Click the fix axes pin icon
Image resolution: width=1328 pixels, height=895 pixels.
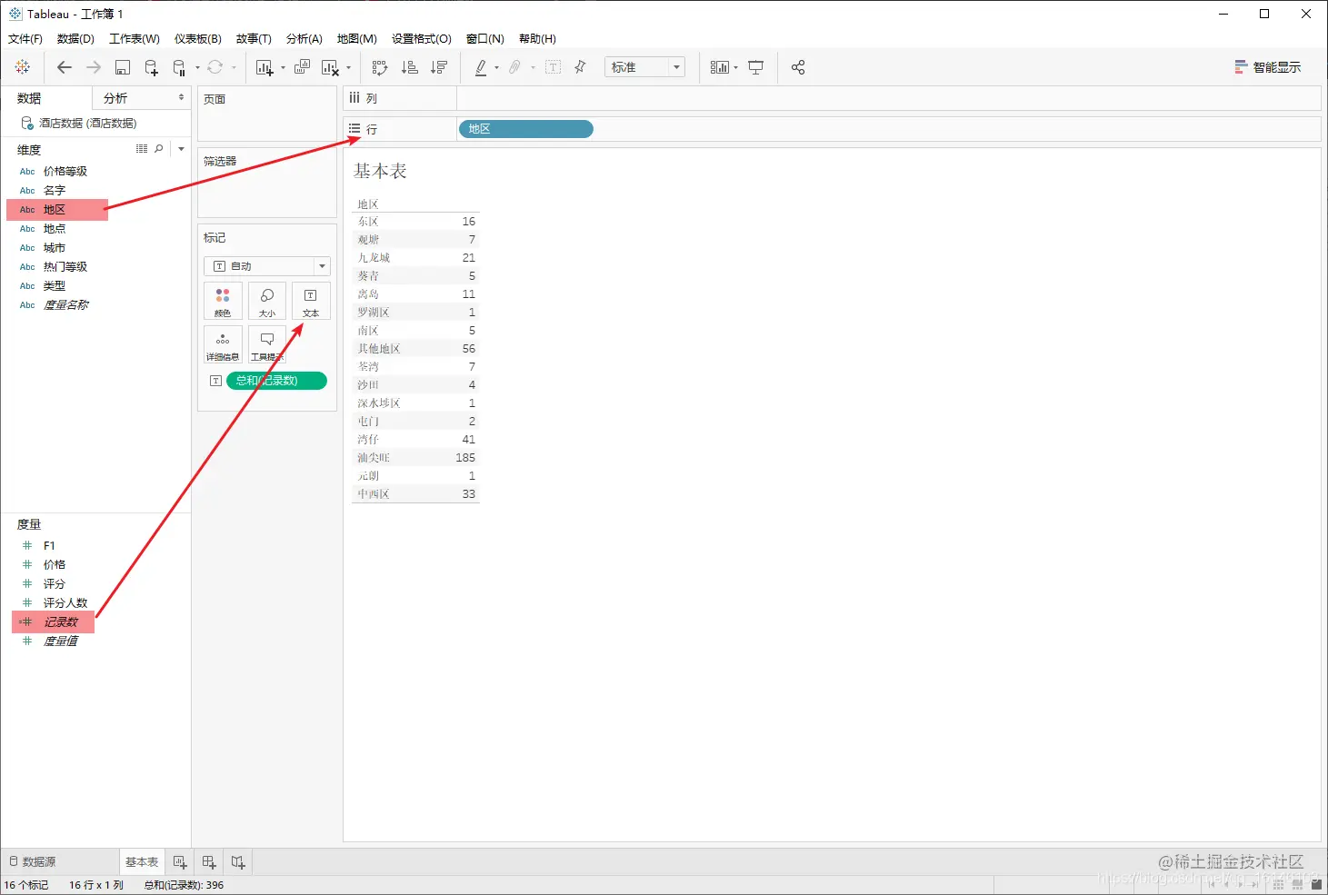pos(581,67)
